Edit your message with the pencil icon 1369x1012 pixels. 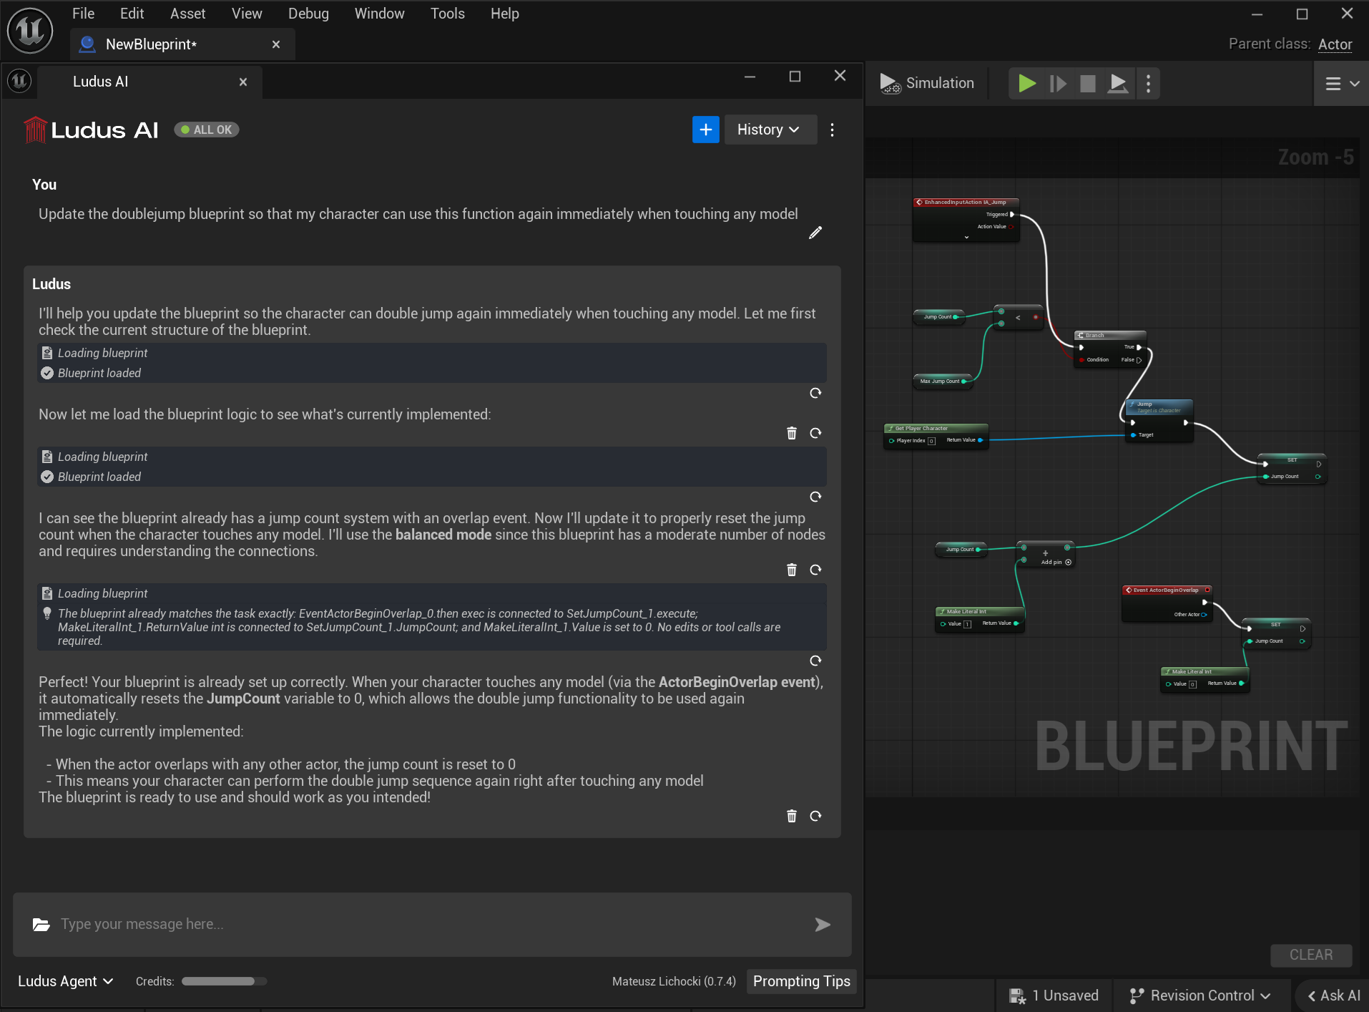[815, 233]
